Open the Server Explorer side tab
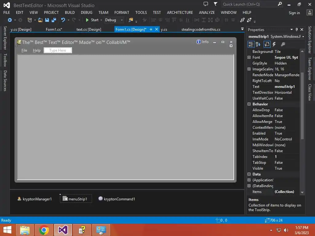 pyautogui.click(x=5, y=38)
